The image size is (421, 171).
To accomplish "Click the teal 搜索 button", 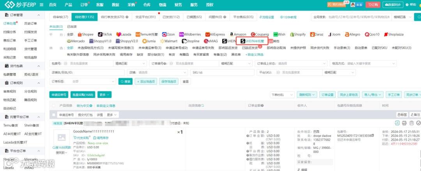I will (126, 81).
